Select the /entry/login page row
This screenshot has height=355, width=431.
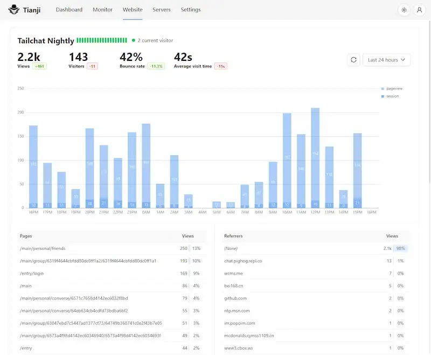point(113,274)
